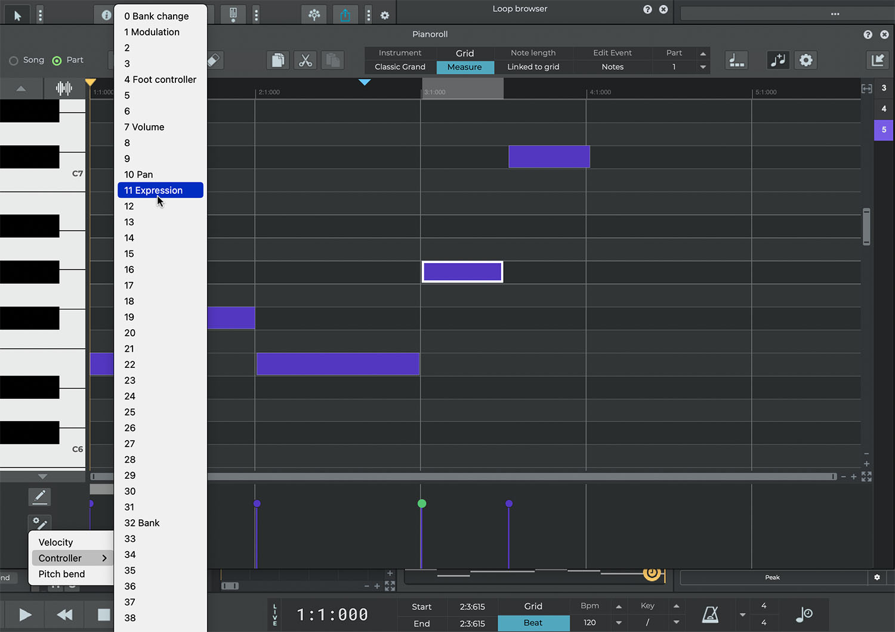Click the quantize notes icon
The width and height of the screenshot is (895, 632).
point(778,60)
